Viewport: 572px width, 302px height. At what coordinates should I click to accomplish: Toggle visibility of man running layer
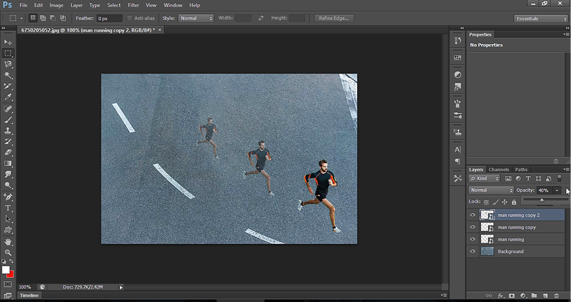tap(473, 239)
